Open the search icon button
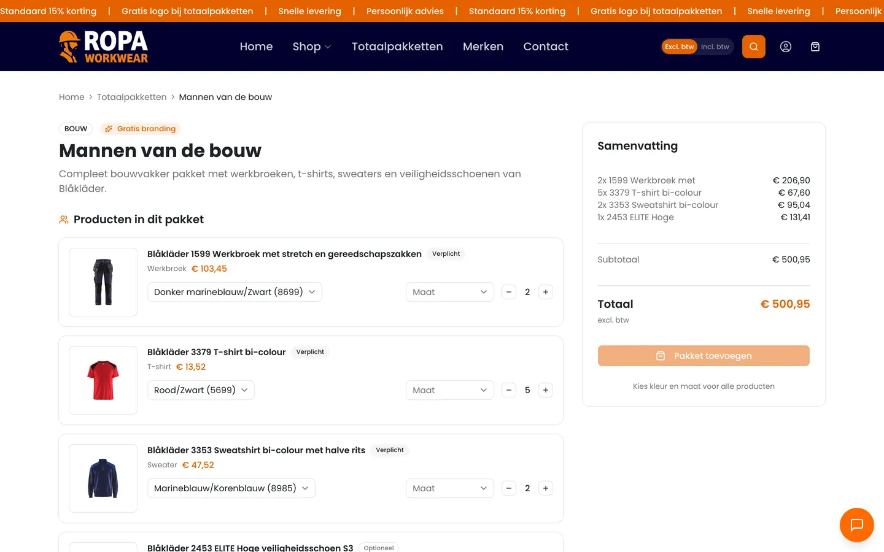 click(753, 47)
